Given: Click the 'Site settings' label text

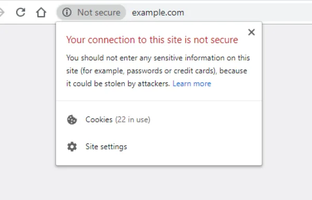Looking at the screenshot, I should (x=106, y=147).
